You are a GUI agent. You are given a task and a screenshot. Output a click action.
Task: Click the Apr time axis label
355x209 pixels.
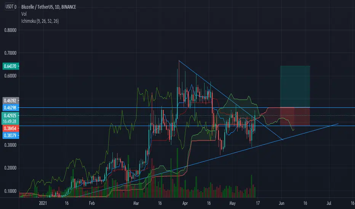pos(185,203)
